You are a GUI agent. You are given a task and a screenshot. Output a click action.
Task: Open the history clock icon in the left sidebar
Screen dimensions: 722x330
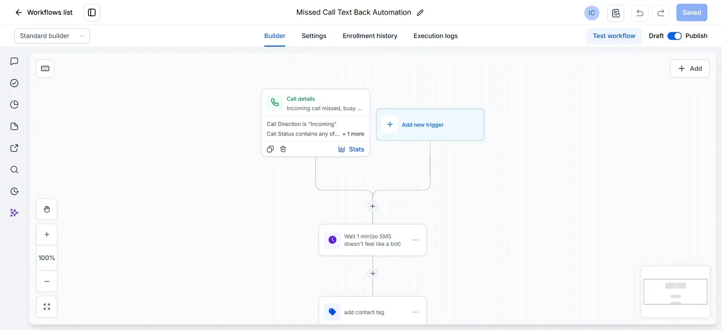click(x=14, y=191)
